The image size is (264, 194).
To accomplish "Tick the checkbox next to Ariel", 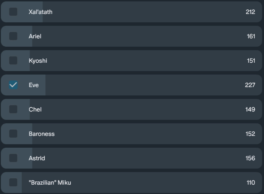I will tap(13, 36).
